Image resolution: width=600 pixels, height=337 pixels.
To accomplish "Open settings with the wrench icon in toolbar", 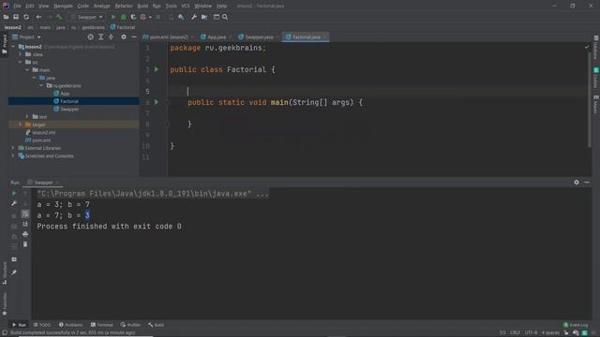I will (x=194, y=17).
